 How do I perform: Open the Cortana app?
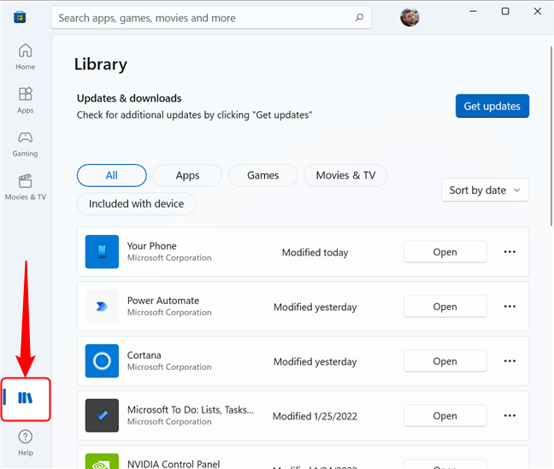point(445,361)
